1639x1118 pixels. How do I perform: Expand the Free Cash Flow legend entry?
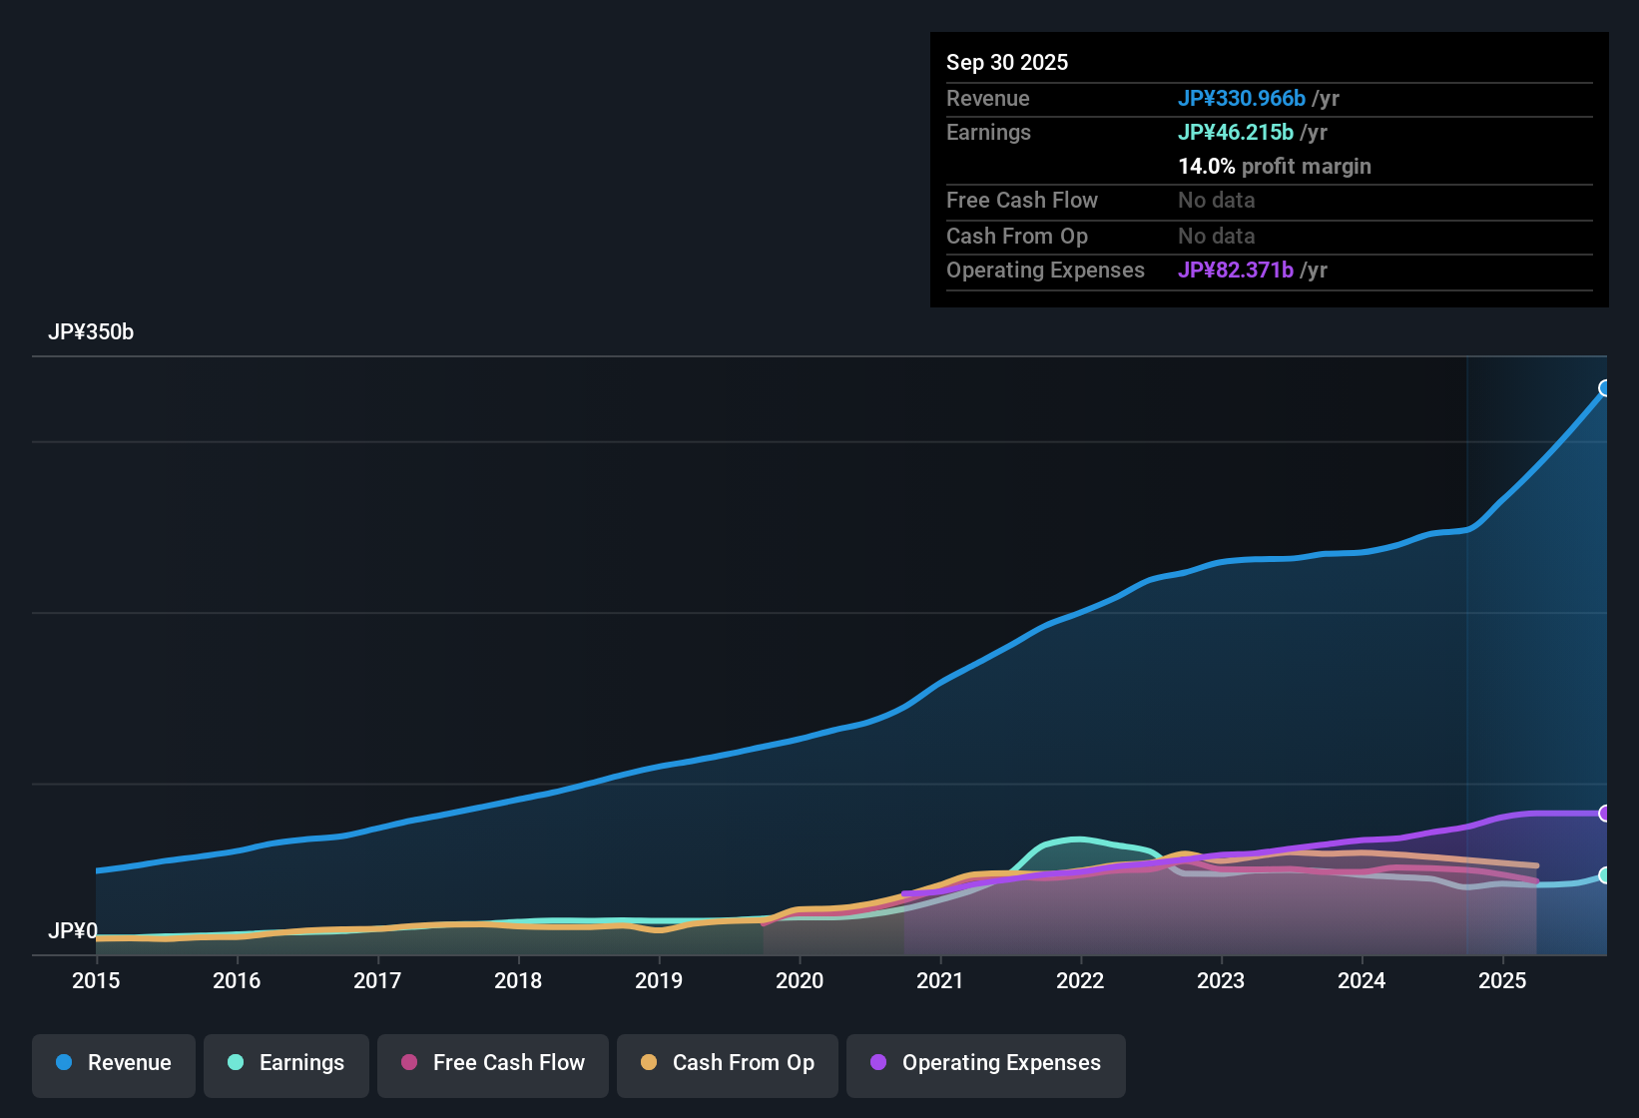492,1063
